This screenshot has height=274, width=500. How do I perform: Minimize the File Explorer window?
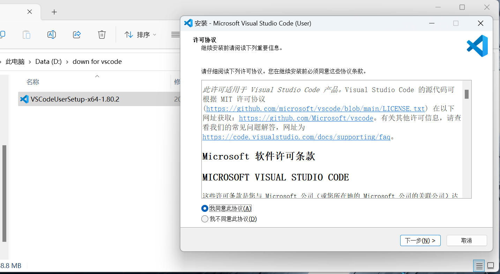[438, 7]
